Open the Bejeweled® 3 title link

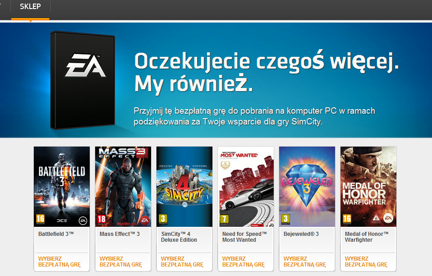coord(301,234)
